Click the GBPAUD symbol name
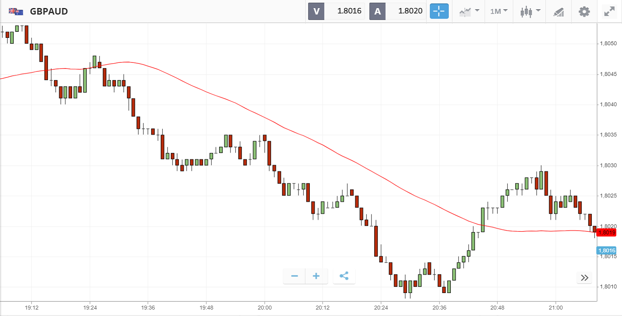Screen dimensions: 622x316 tap(49, 11)
